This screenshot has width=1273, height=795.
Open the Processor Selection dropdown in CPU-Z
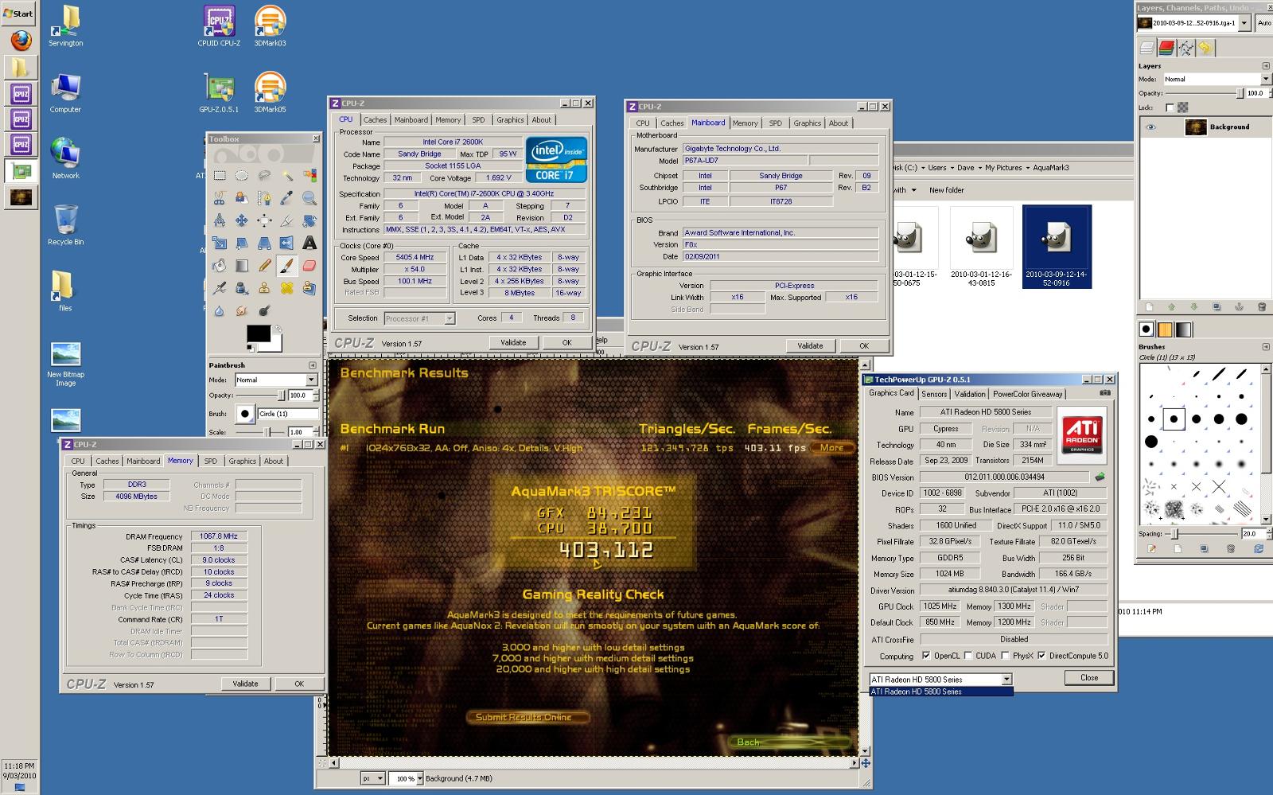(x=419, y=318)
